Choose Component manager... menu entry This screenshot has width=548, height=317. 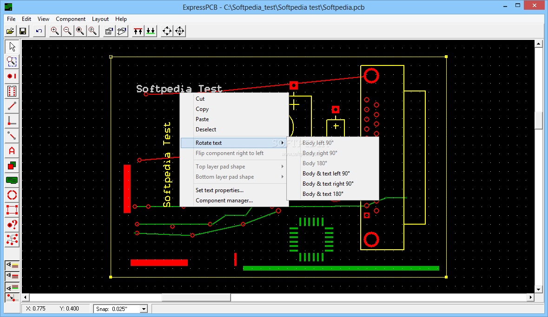pos(234,201)
